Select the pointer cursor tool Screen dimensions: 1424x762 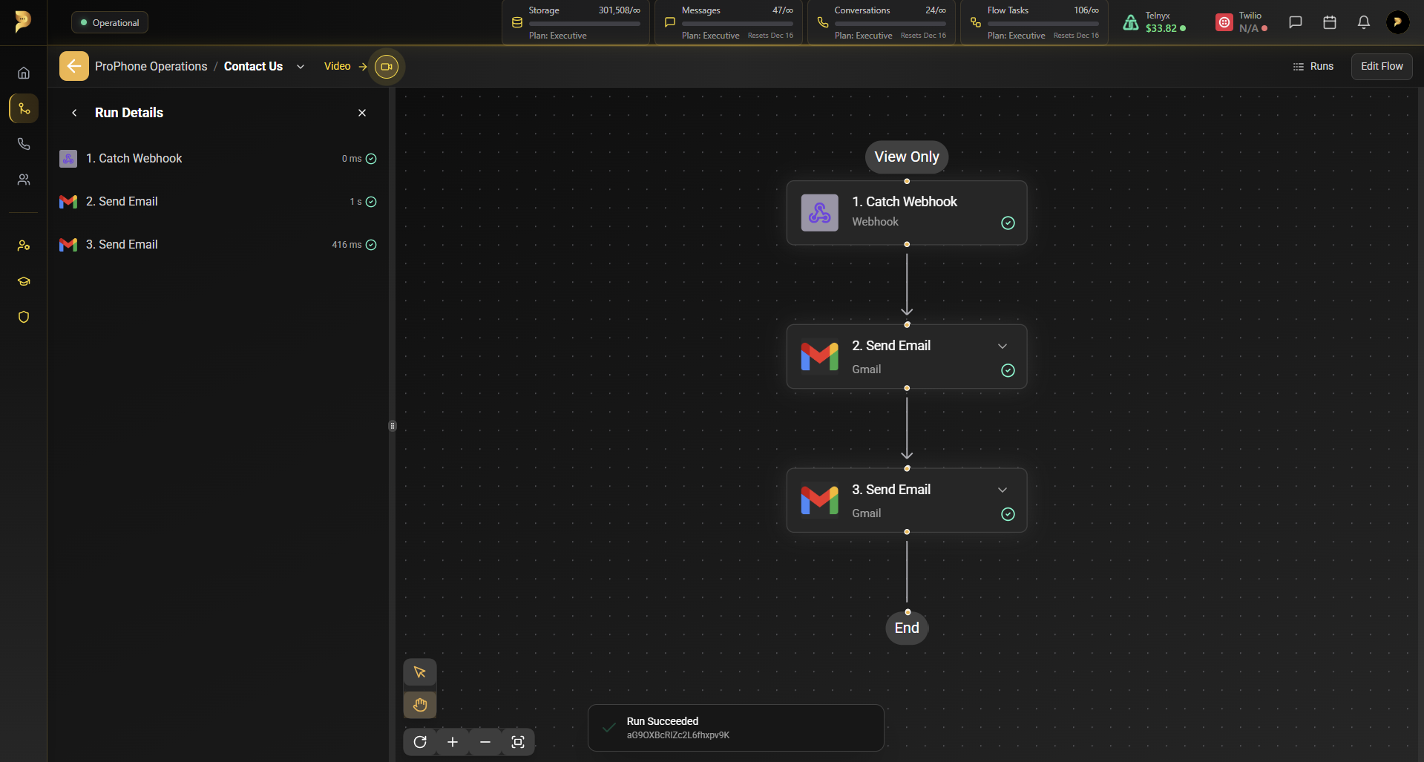click(420, 672)
